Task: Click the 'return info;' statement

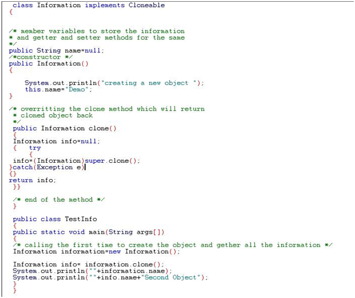Action: [x=33, y=180]
